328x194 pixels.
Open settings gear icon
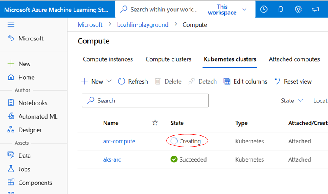click(x=298, y=9)
